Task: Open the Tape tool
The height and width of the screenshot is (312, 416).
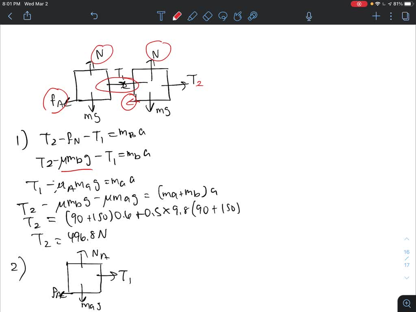Action: (253, 16)
